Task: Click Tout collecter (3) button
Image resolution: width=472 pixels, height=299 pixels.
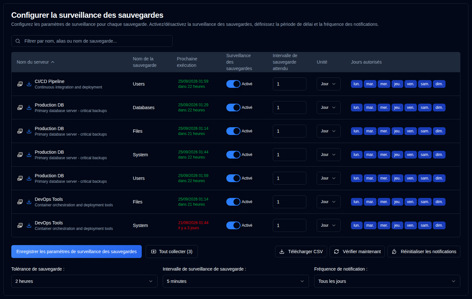Action: [172, 252]
